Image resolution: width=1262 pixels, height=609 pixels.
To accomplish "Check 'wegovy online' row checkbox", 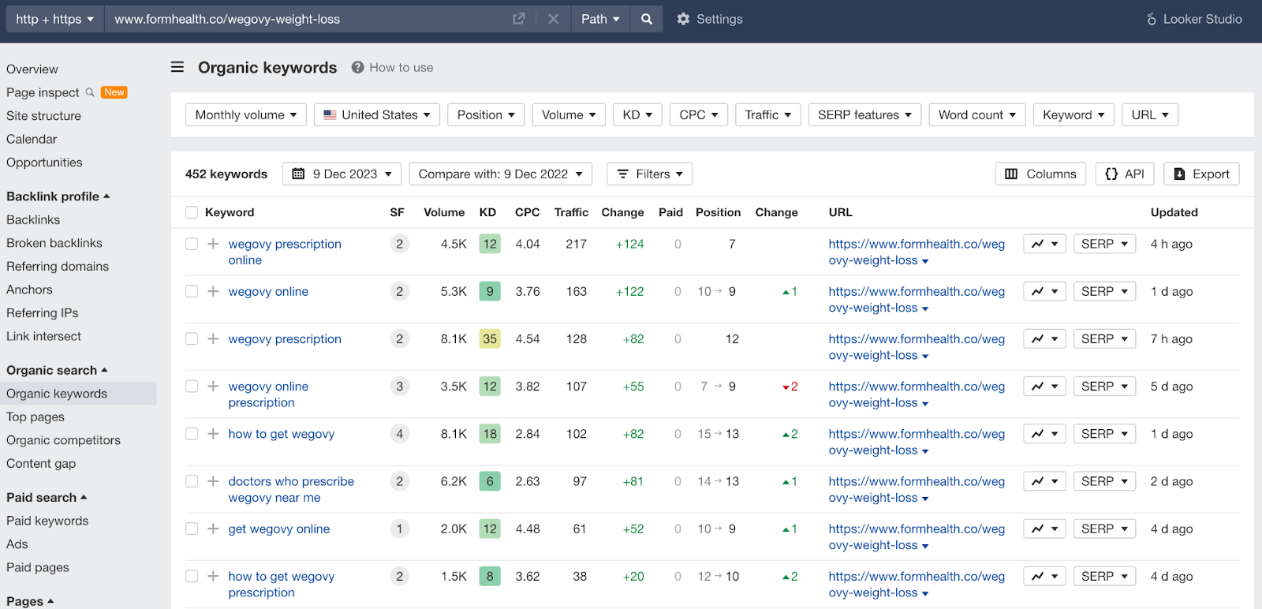I will (192, 291).
